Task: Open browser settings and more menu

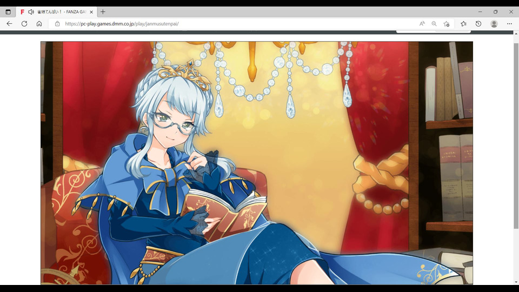Action: [509, 24]
